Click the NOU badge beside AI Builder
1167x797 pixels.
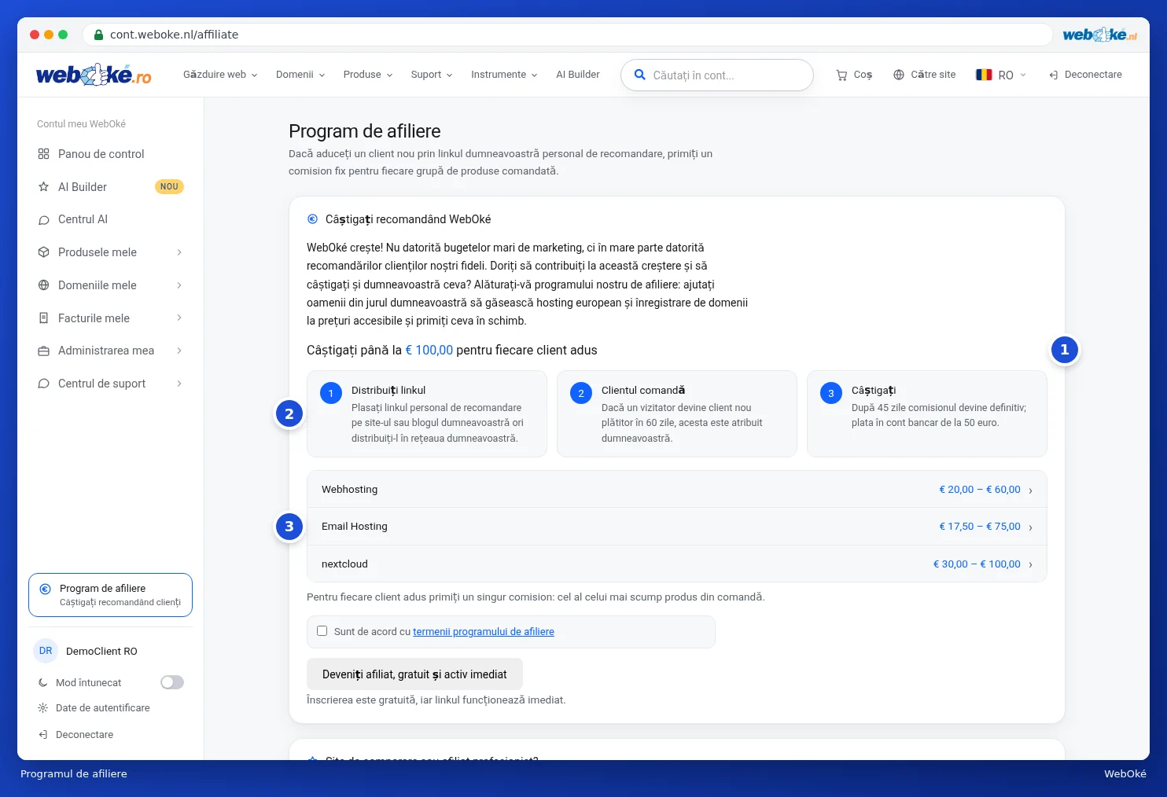coord(169,187)
